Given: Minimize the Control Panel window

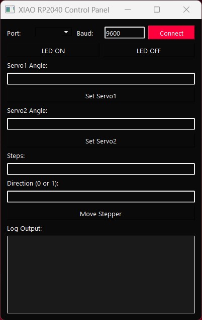Looking at the screenshot, I should [128, 10].
